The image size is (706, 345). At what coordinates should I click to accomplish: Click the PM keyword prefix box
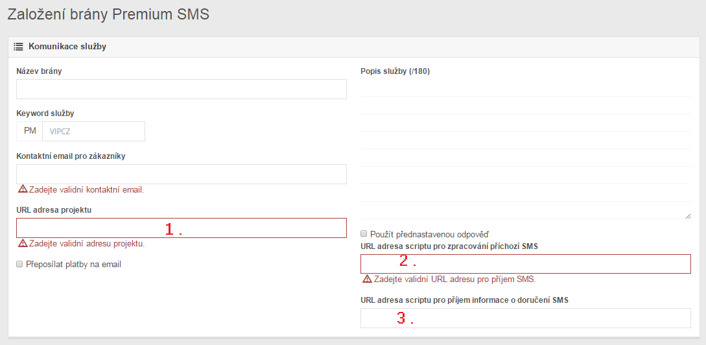pos(30,131)
